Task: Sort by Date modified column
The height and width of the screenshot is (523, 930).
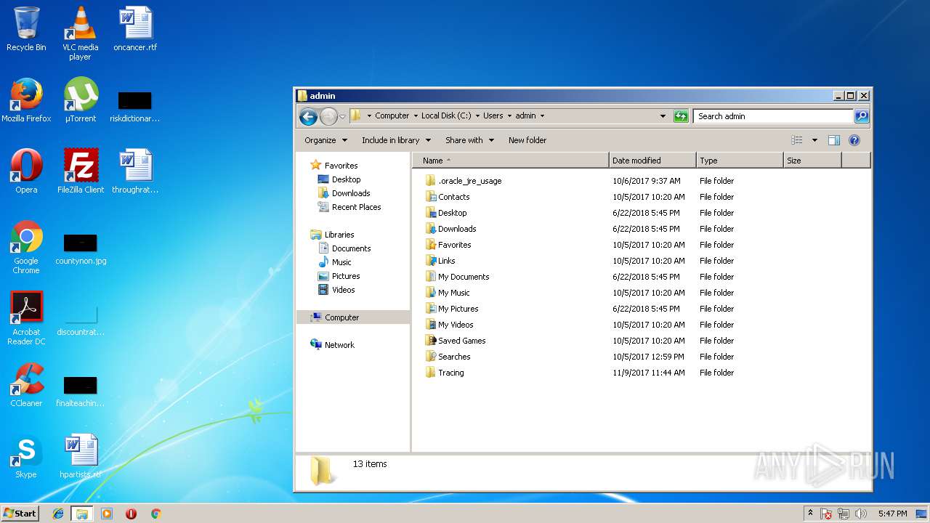Action: point(652,161)
